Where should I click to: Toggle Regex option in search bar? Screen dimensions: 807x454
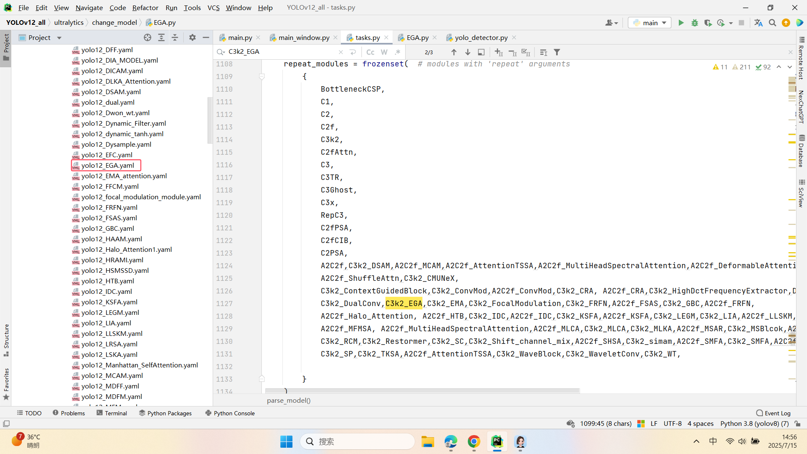[x=397, y=52]
